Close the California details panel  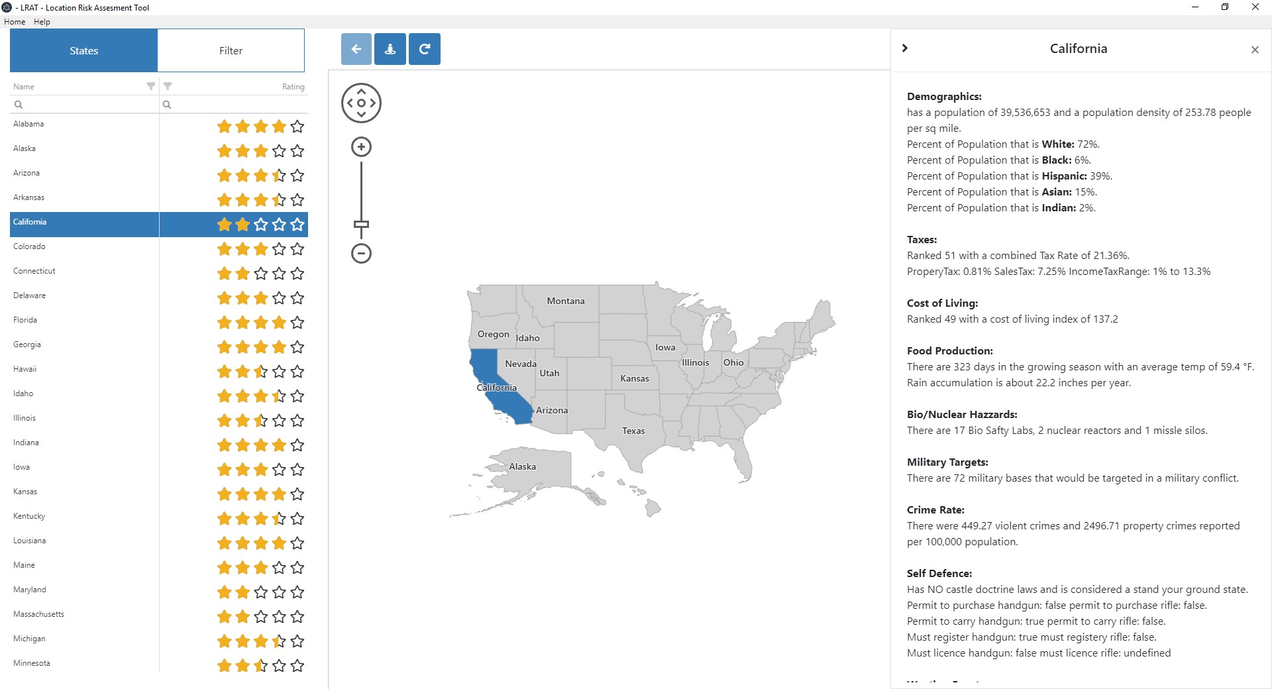point(1255,50)
